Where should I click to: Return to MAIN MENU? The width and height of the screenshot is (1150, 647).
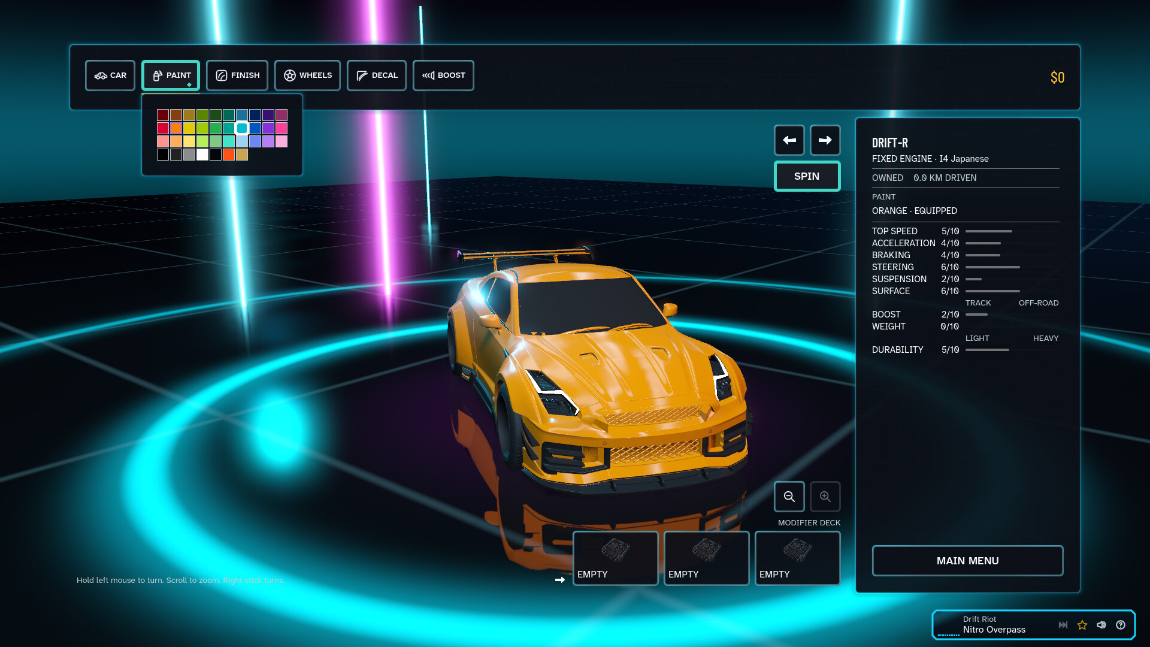(967, 561)
